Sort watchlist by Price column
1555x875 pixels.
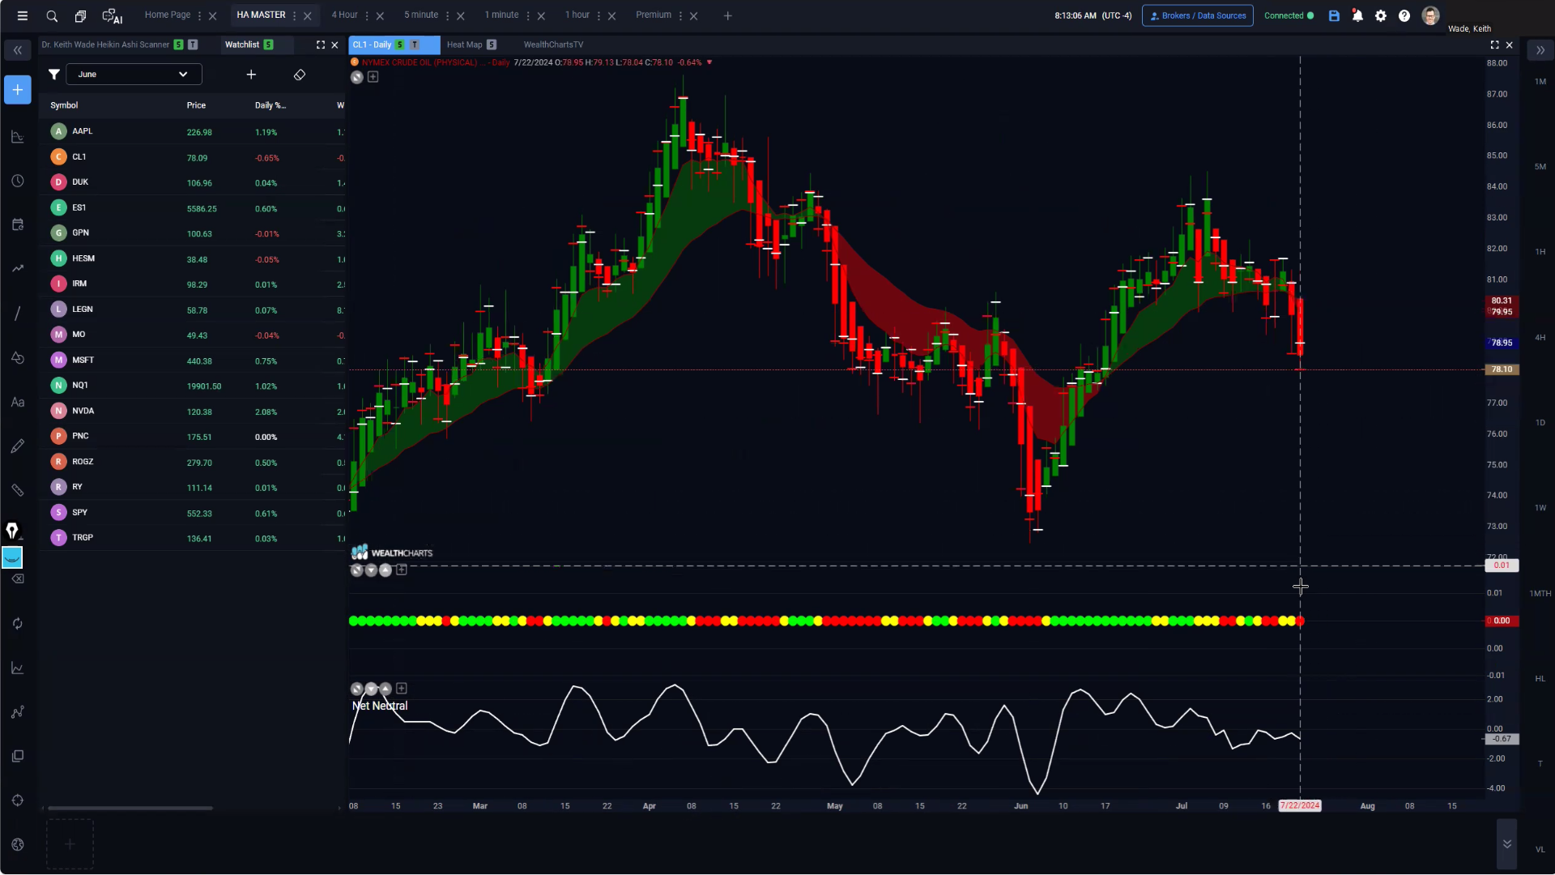coord(196,105)
